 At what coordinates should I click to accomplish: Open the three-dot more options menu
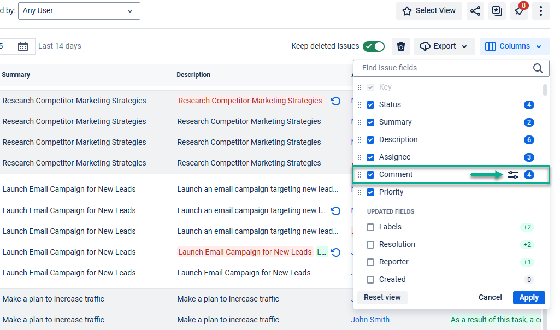[540, 11]
